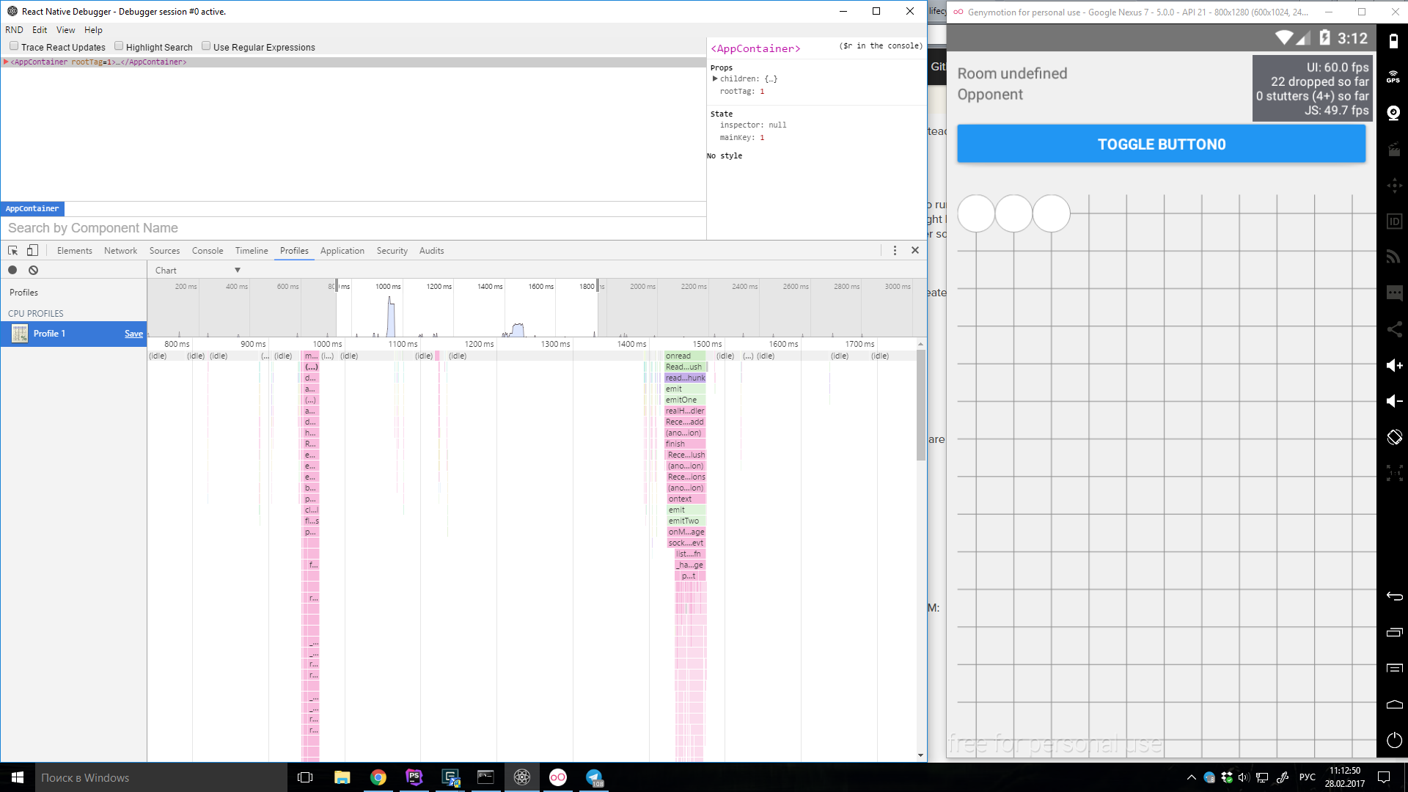Open the Chart view dropdown
The height and width of the screenshot is (792, 1408).
point(198,270)
